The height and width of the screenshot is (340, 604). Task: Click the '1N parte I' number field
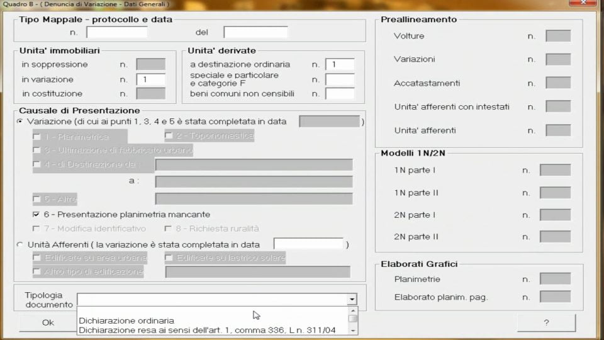click(555, 170)
